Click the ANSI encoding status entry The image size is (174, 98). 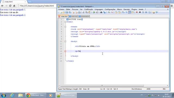coord(148,89)
